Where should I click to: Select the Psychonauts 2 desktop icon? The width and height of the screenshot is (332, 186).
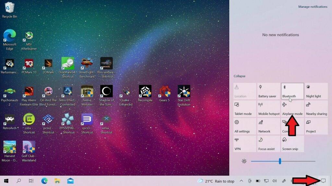(9, 96)
